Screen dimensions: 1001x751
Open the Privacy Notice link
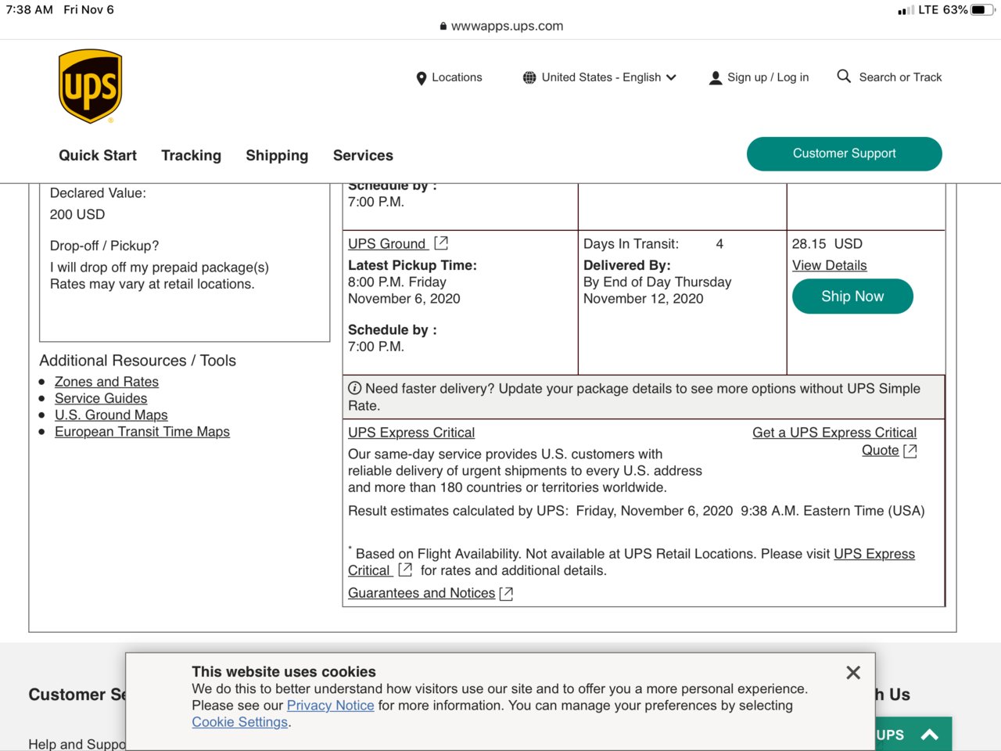[x=330, y=706]
